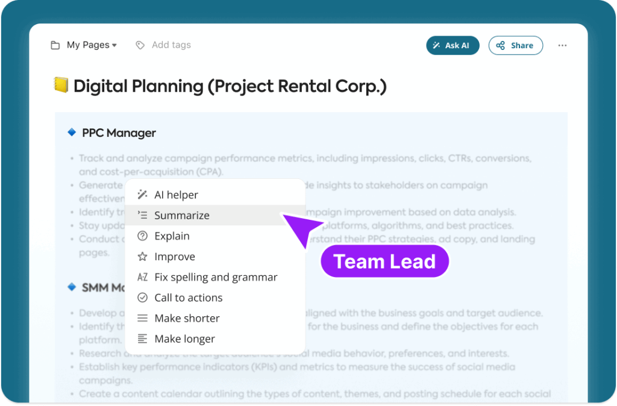Choose Fix spelling and grammar option
617x406 pixels.
[215, 277]
